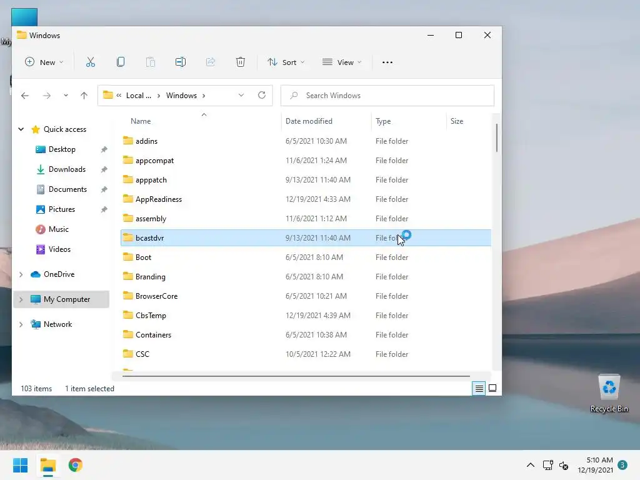640x480 pixels.
Task: Go up one folder level arrow
Action: pos(84,96)
